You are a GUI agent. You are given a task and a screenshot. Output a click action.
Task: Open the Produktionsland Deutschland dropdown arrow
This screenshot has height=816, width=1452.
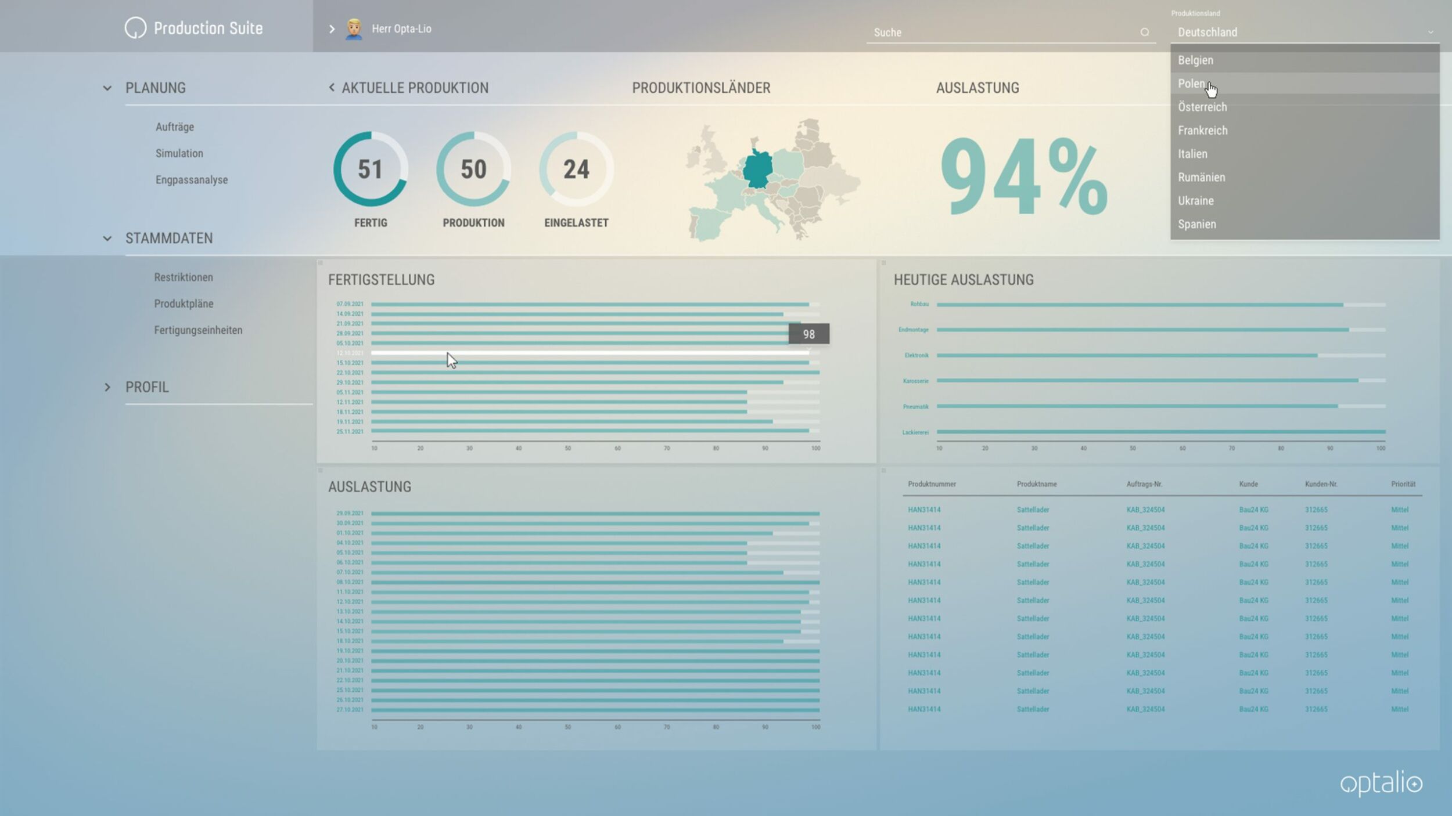[x=1430, y=33]
